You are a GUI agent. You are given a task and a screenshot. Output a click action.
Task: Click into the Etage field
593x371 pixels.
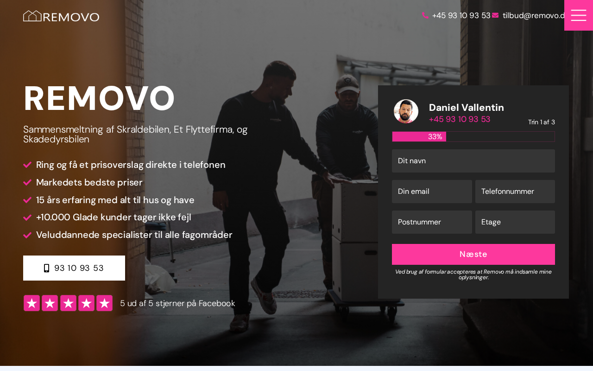pyautogui.click(x=515, y=222)
